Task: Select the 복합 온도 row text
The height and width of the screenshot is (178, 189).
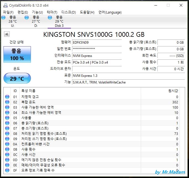Action: click(x=28, y=102)
